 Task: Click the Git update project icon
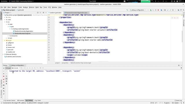(x=168, y=10)
